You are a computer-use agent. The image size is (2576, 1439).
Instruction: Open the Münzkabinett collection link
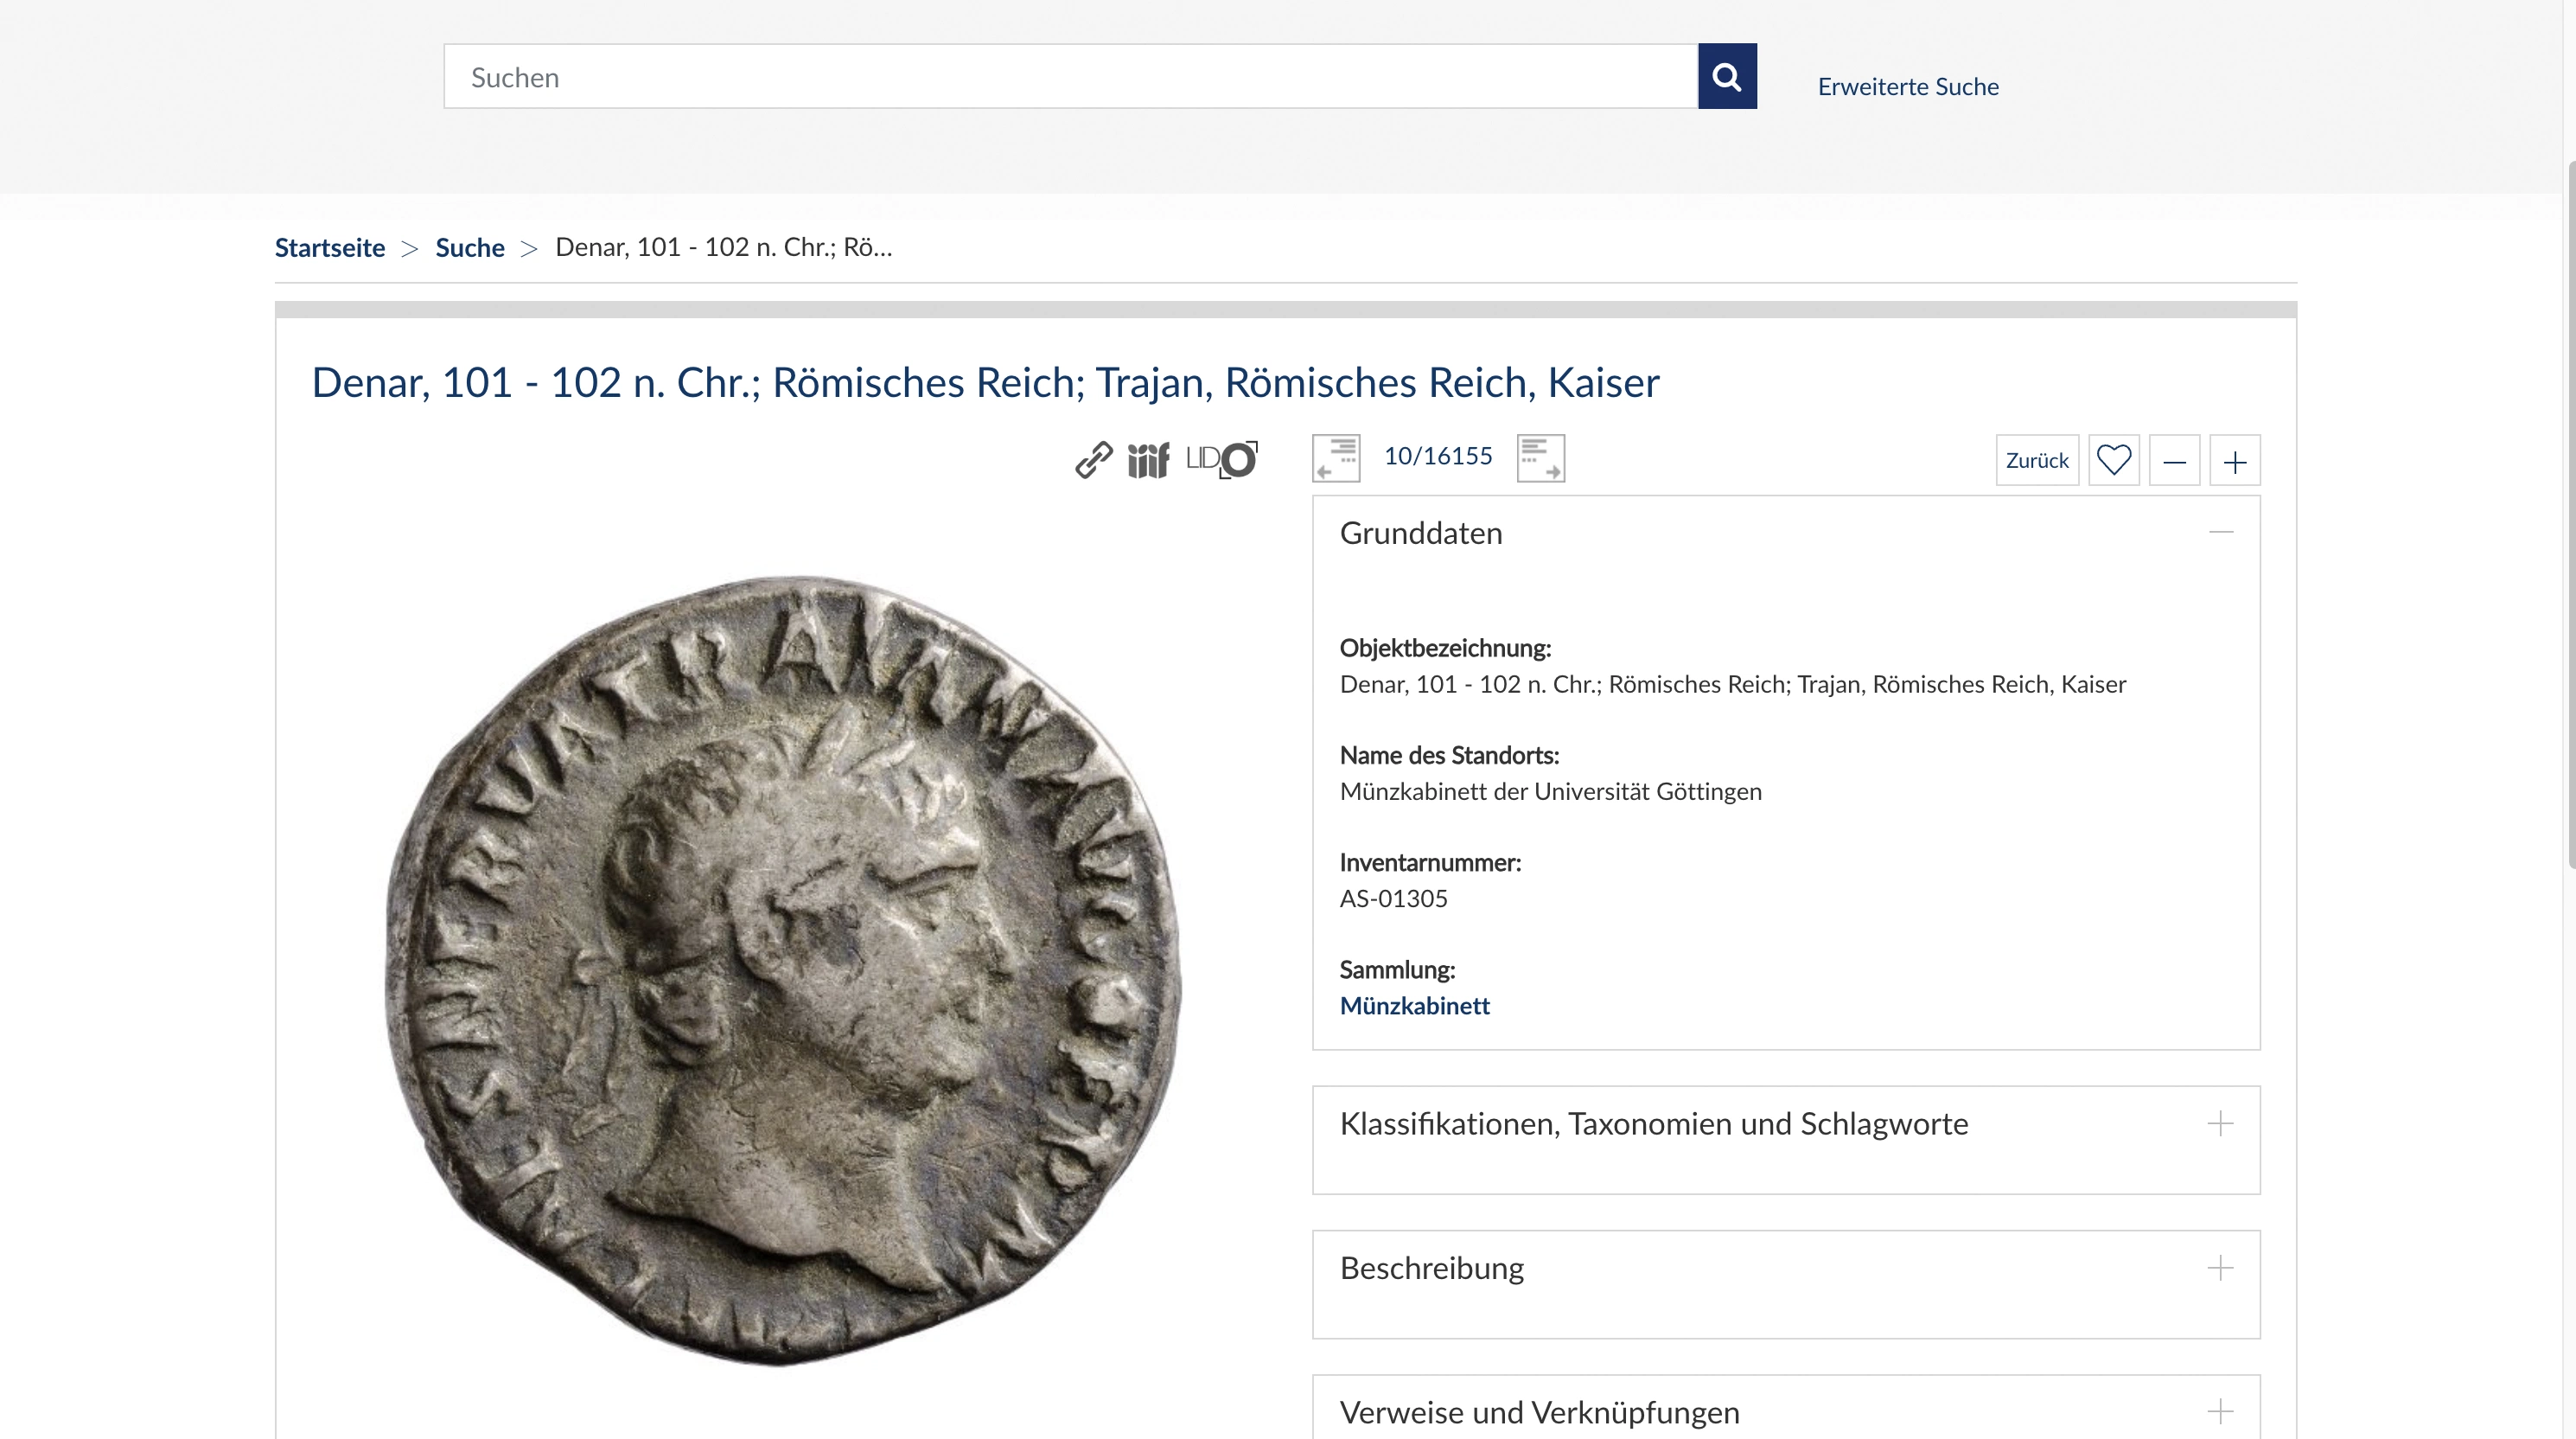(1414, 1006)
